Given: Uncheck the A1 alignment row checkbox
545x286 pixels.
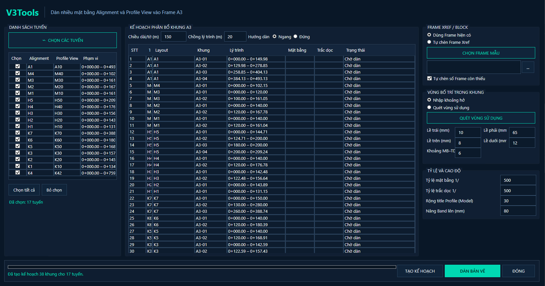Looking at the screenshot, I should (x=18, y=66).
